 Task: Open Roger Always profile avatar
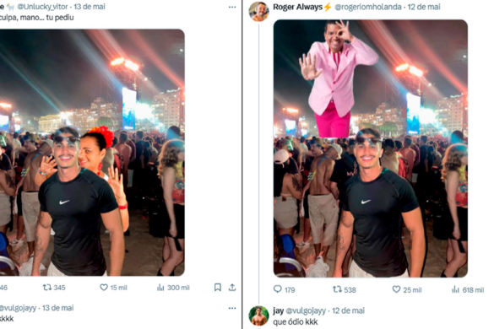[258, 12]
